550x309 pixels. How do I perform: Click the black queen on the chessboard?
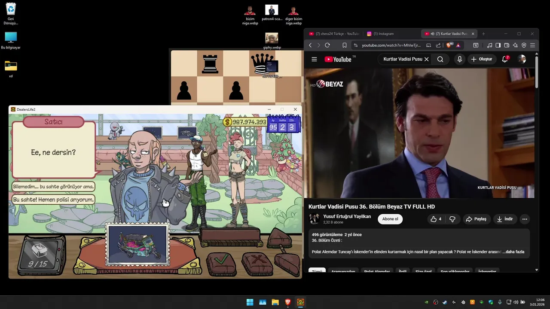click(x=259, y=64)
